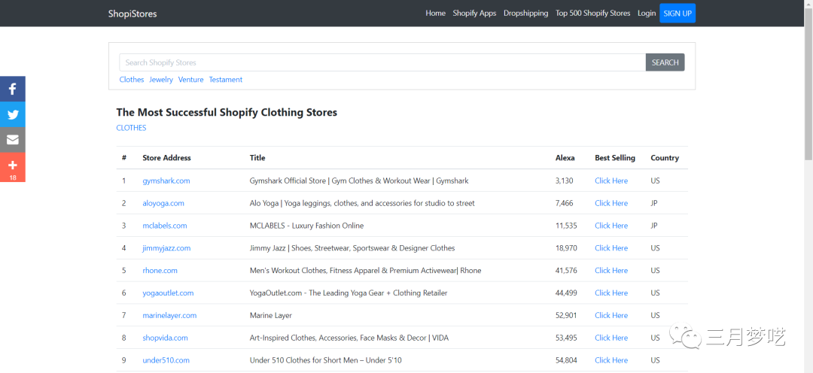Open the CLOTHES category link
The image size is (813, 373).
click(x=131, y=128)
